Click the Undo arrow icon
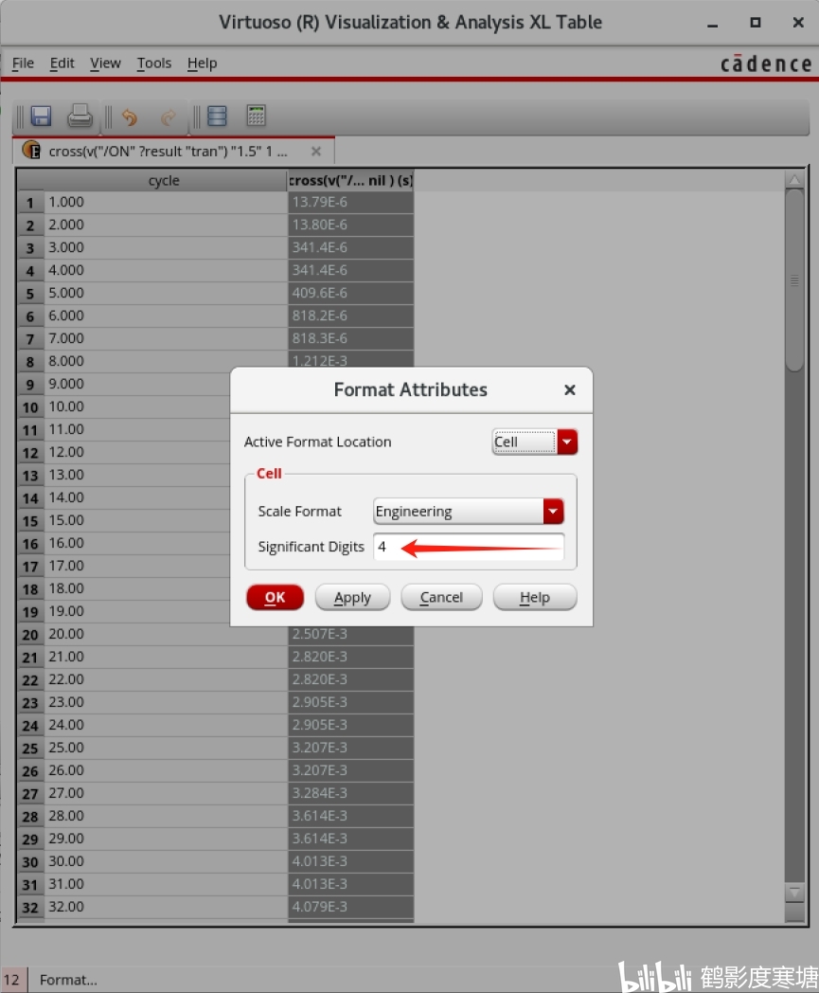Image resolution: width=819 pixels, height=993 pixels. pyautogui.click(x=130, y=117)
